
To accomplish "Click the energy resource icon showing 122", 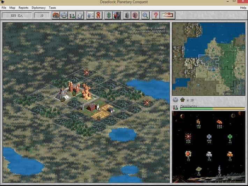I will [188, 136].
